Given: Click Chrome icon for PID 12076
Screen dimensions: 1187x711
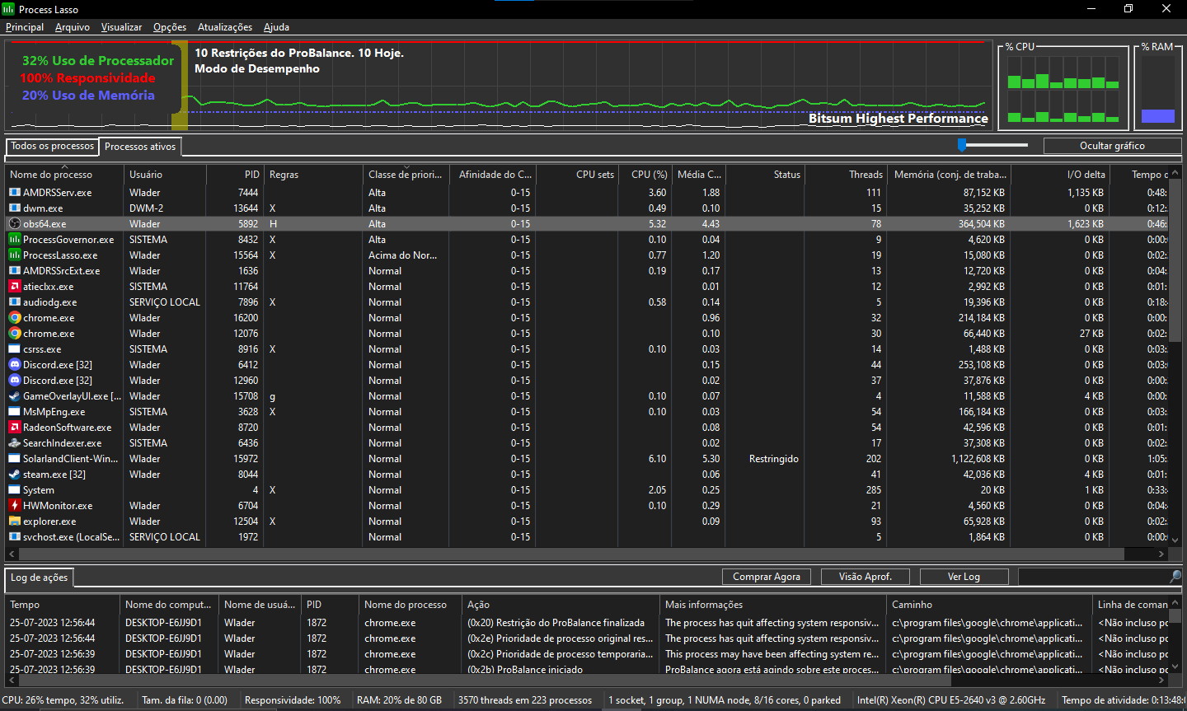Looking at the screenshot, I should 15,334.
